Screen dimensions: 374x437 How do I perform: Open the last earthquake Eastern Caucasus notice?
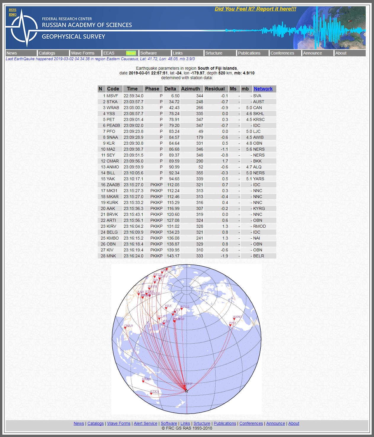tap(100, 59)
